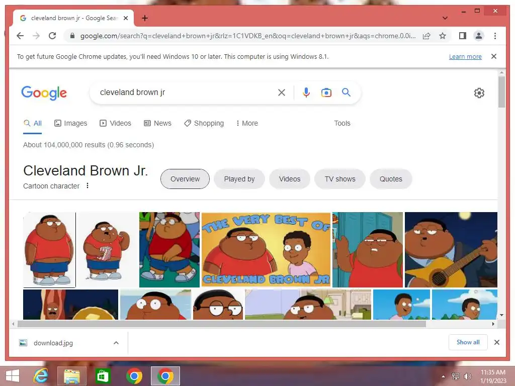
Task: Open Windows Store from taskbar
Action: [x=103, y=376]
